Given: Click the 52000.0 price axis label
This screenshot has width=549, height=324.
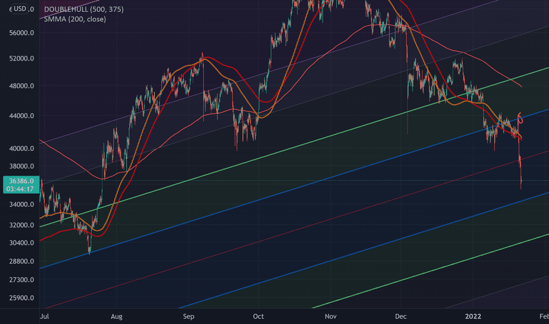Looking at the screenshot, I should point(22,58).
